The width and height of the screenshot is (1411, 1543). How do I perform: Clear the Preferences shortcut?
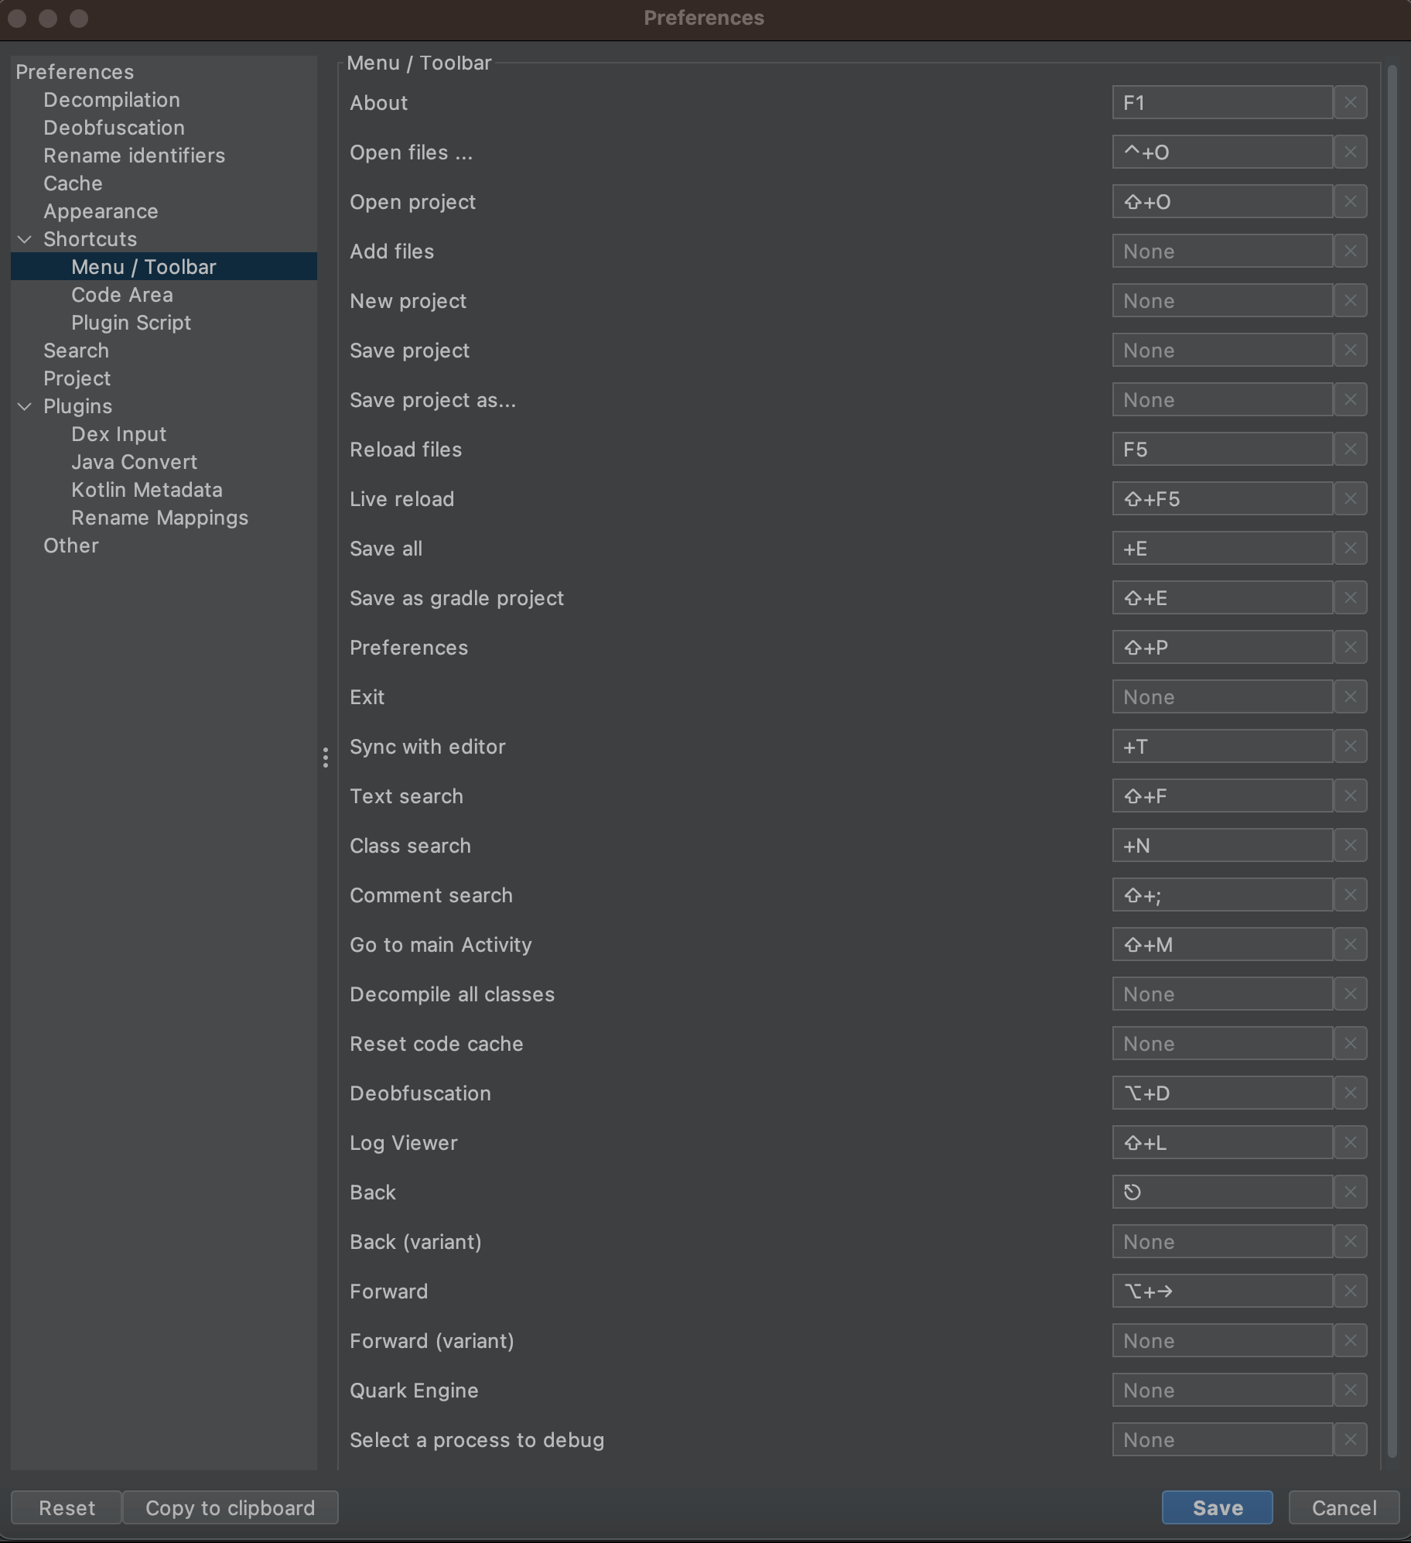click(1350, 648)
